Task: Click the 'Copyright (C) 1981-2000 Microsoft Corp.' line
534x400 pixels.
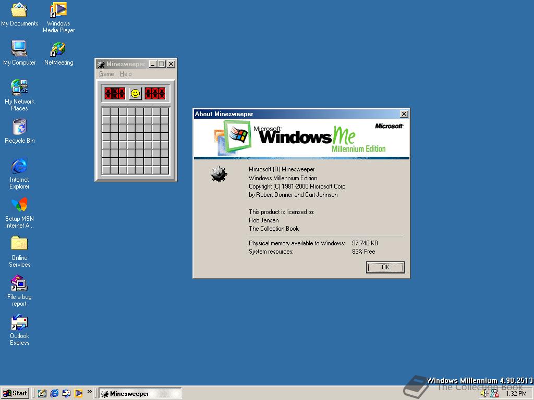Action: coord(297,186)
